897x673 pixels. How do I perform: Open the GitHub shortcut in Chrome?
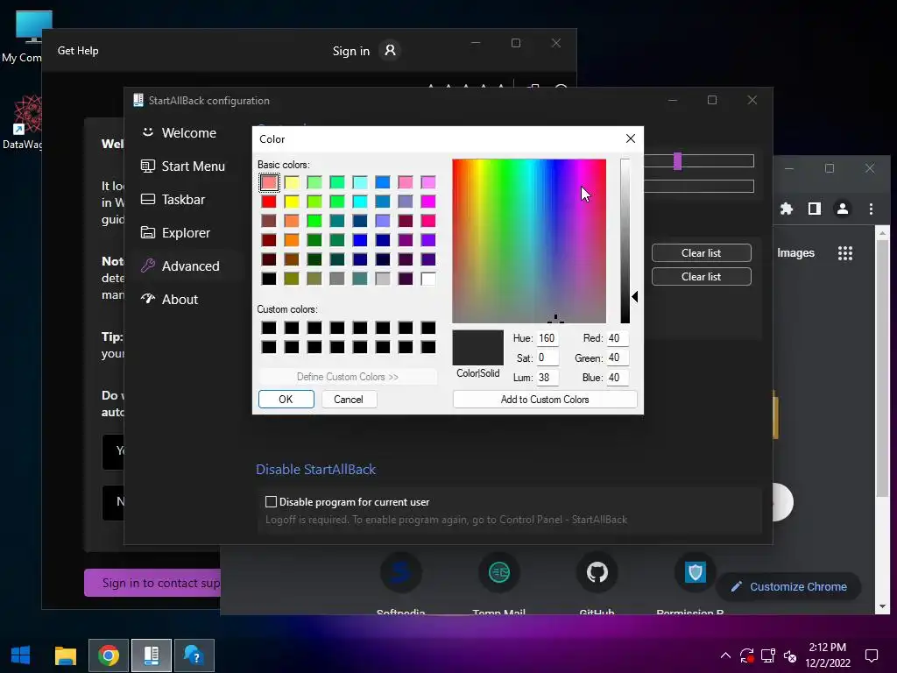pos(597,572)
